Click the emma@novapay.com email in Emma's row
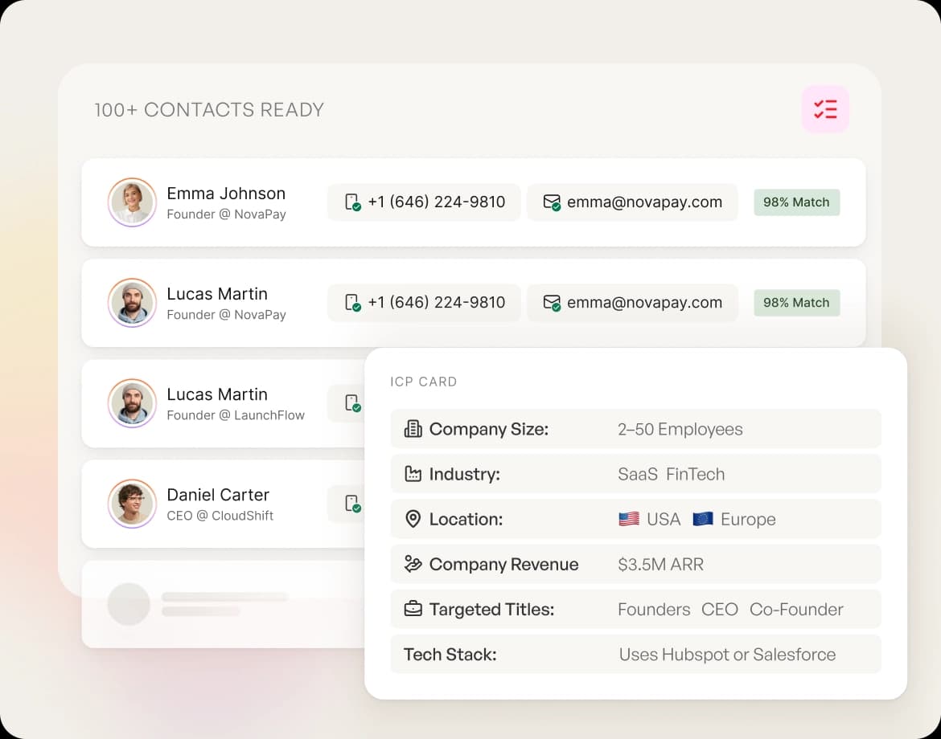Screen dimensions: 941x739 [644, 202]
